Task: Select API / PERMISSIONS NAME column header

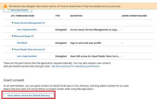Action: point(23,16)
